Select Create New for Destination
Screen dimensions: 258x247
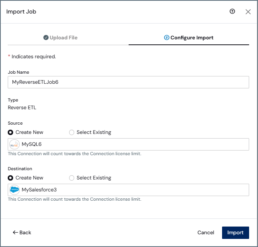[25, 178]
